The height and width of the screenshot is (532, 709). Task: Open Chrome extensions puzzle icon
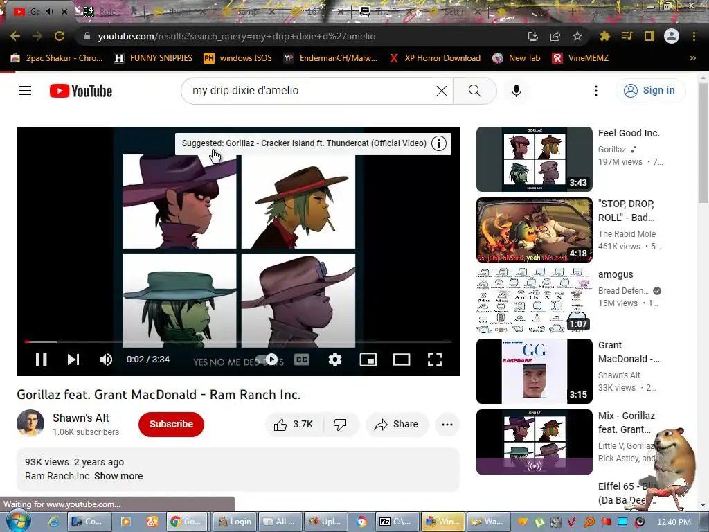(x=604, y=36)
